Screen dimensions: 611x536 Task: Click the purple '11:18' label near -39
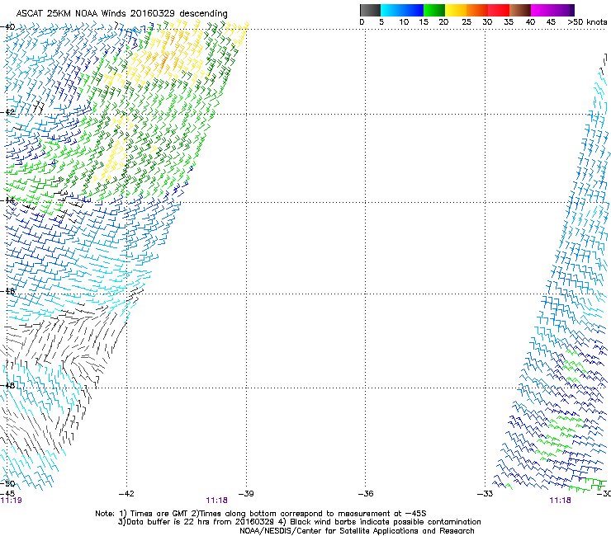(x=216, y=501)
